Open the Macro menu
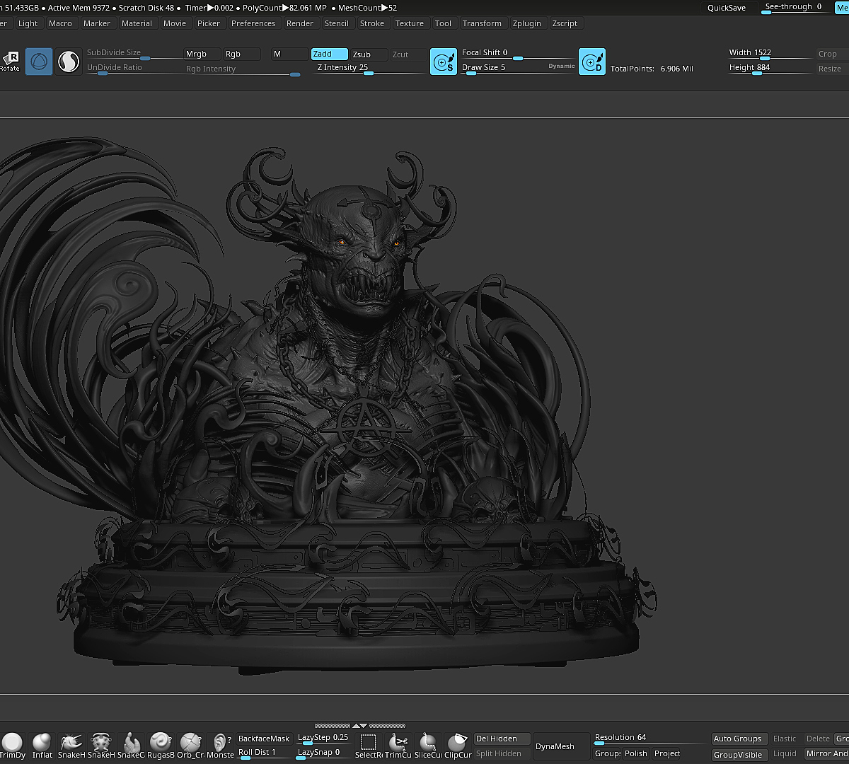Screen dimensions: 849x764 tap(61, 23)
